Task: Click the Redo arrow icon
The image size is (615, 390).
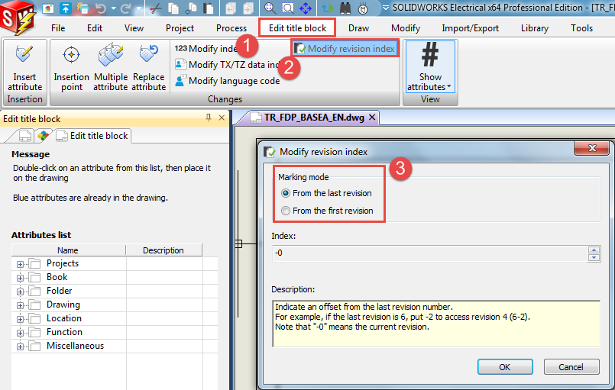Action: tap(126, 8)
